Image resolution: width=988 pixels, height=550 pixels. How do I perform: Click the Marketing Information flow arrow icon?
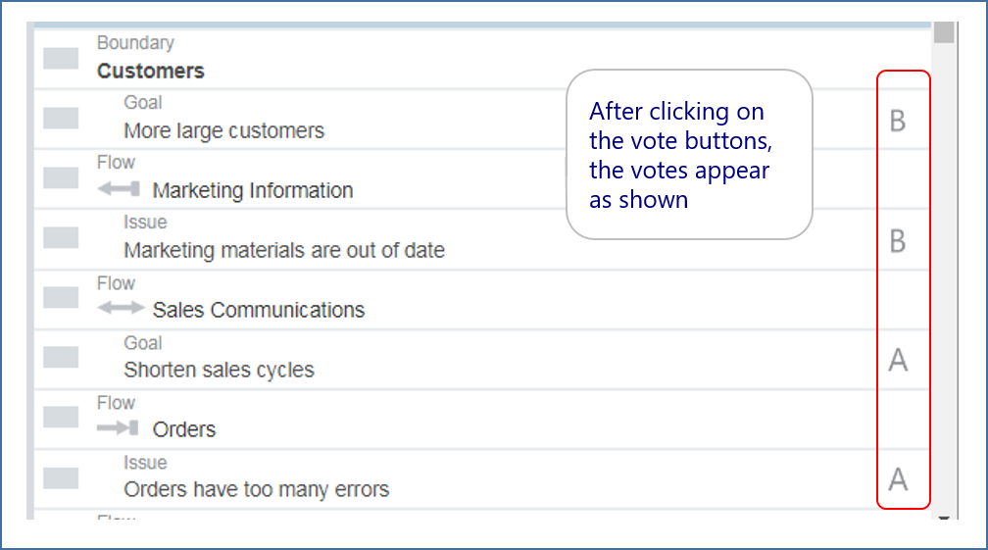pyautogui.click(x=119, y=190)
